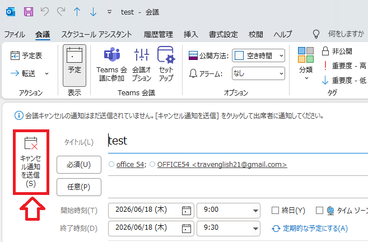Click the Save icon in title bar
Viewport: 368px width, 242px height.
(x=29, y=12)
